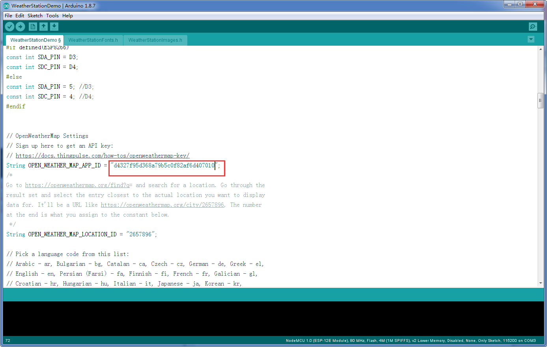The height and width of the screenshot is (347, 547).
Task: Click the vertical scrollbar thumb in editor
Action: (541, 100)
